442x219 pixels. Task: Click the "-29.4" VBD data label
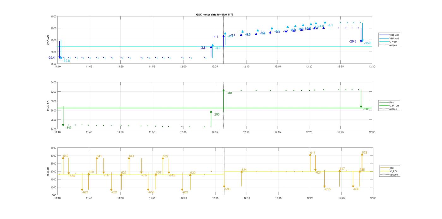coord(51,58)
